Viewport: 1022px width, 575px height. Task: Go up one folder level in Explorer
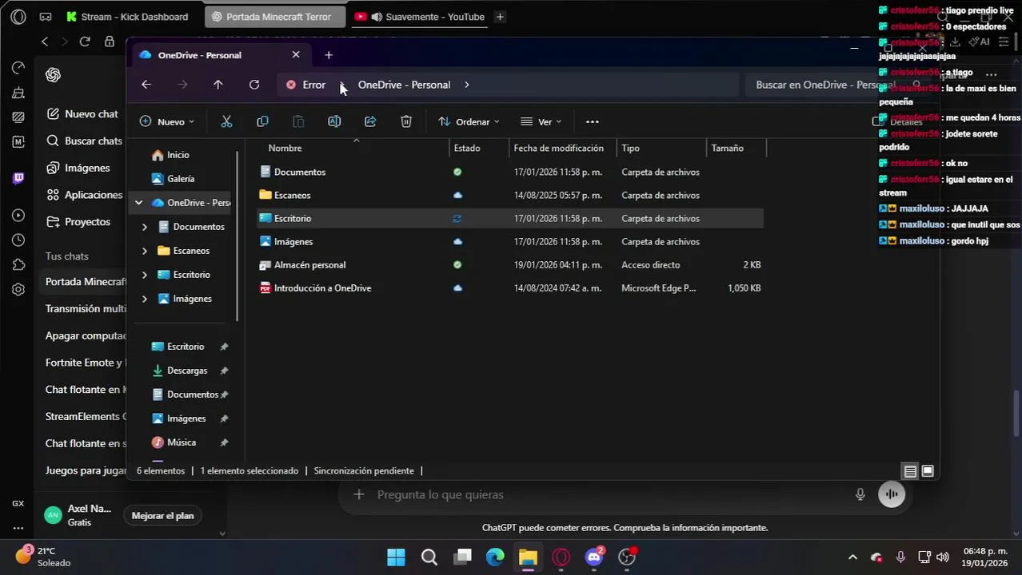218,85
